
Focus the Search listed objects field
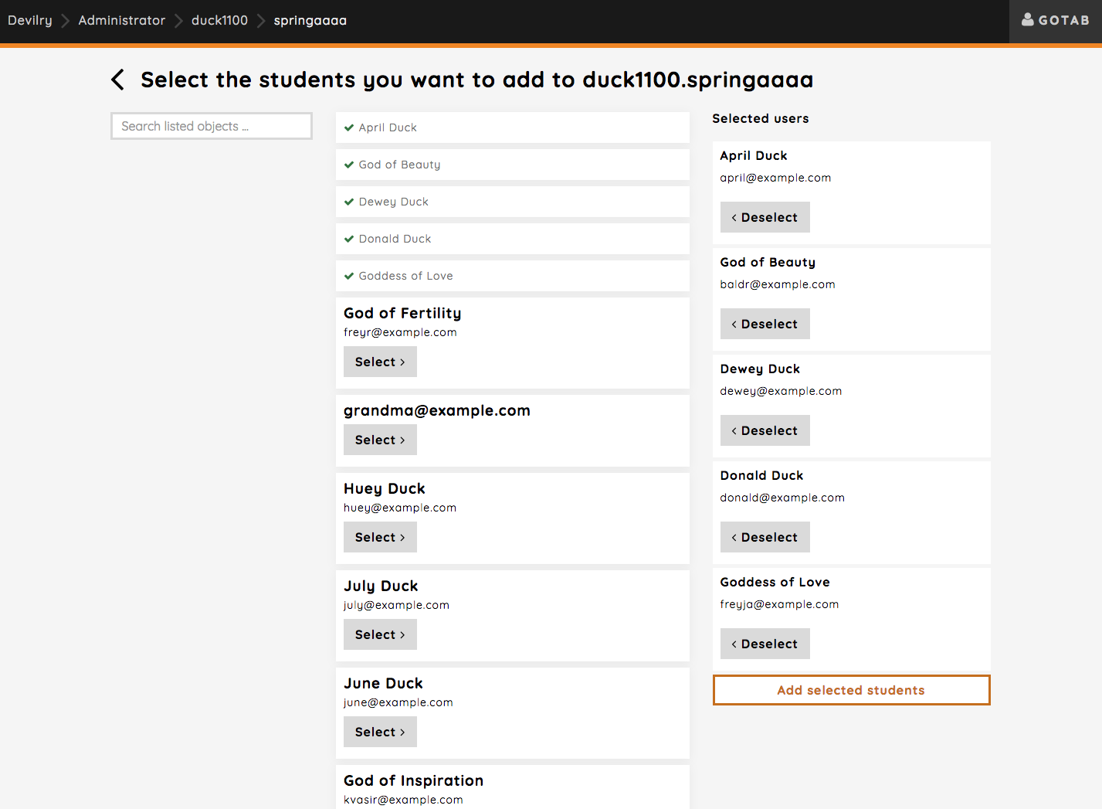(212, 126)
